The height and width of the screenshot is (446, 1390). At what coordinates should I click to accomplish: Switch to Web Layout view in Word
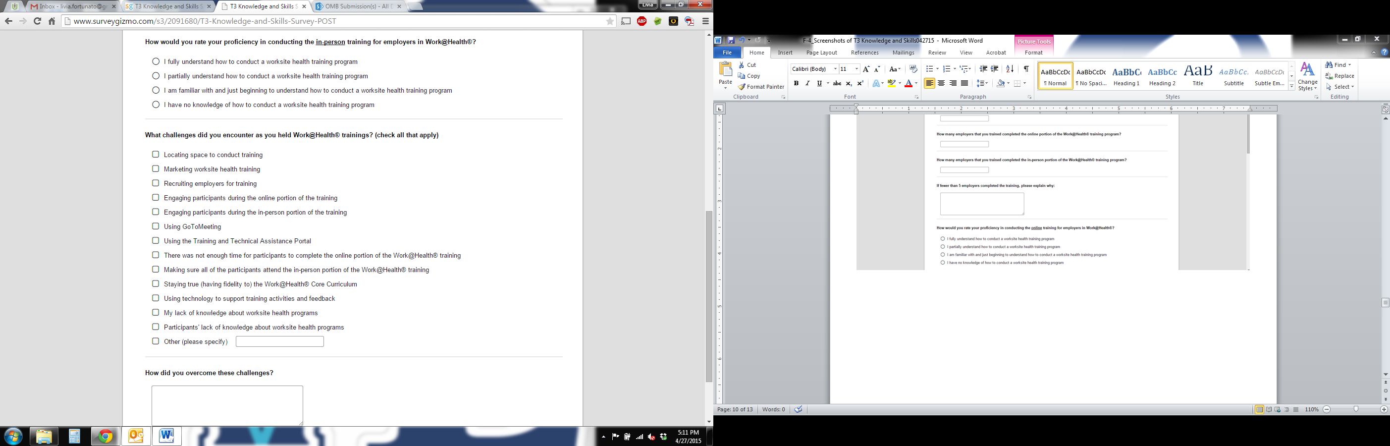(x=1277, y=410)
